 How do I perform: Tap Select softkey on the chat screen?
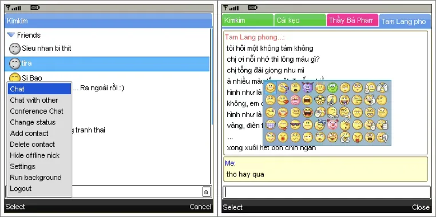tap(232, 207)
